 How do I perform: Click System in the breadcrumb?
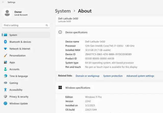pos(63,11)
